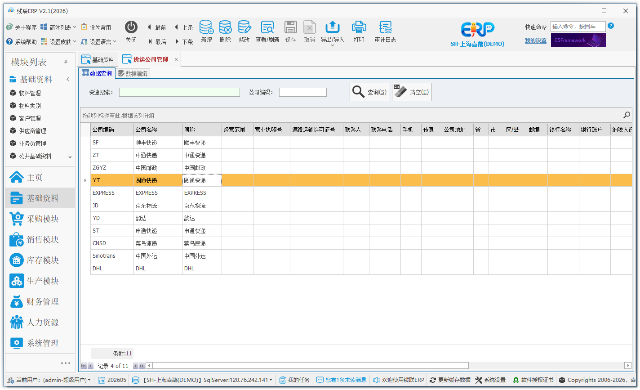Open the unread message notice 您有1条未读消息
This screenshot has width=640, height=390.
click(342, 380)
